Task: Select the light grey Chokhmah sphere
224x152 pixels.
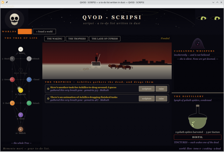Action: coord(29,59)
